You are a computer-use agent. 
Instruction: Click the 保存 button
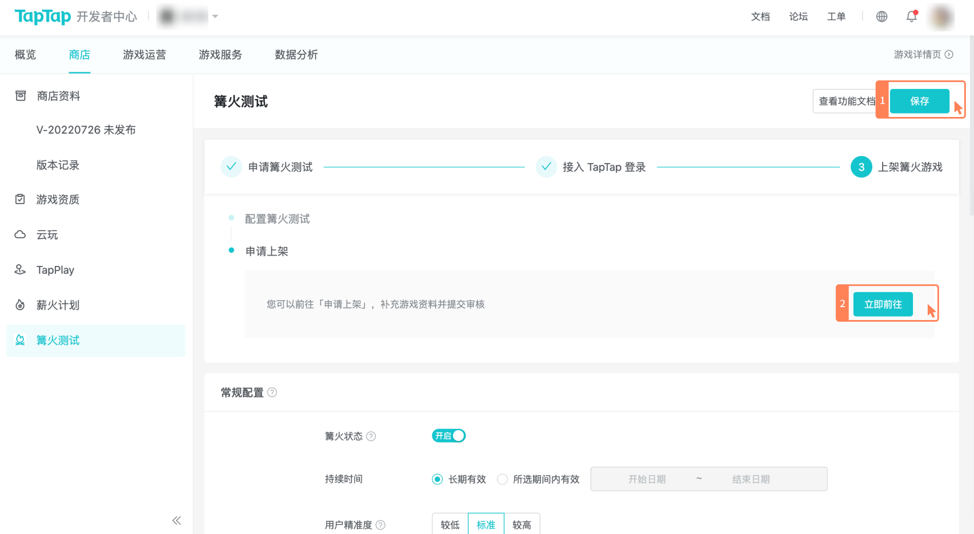coord(919,101)
